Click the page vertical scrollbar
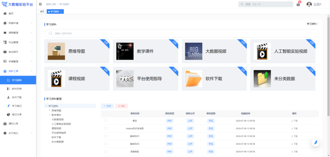This screenshot has height=157, width=330. 328,67
